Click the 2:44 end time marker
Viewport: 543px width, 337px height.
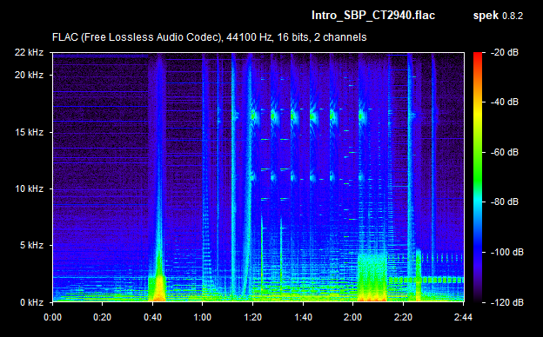(x=463, y=317)
